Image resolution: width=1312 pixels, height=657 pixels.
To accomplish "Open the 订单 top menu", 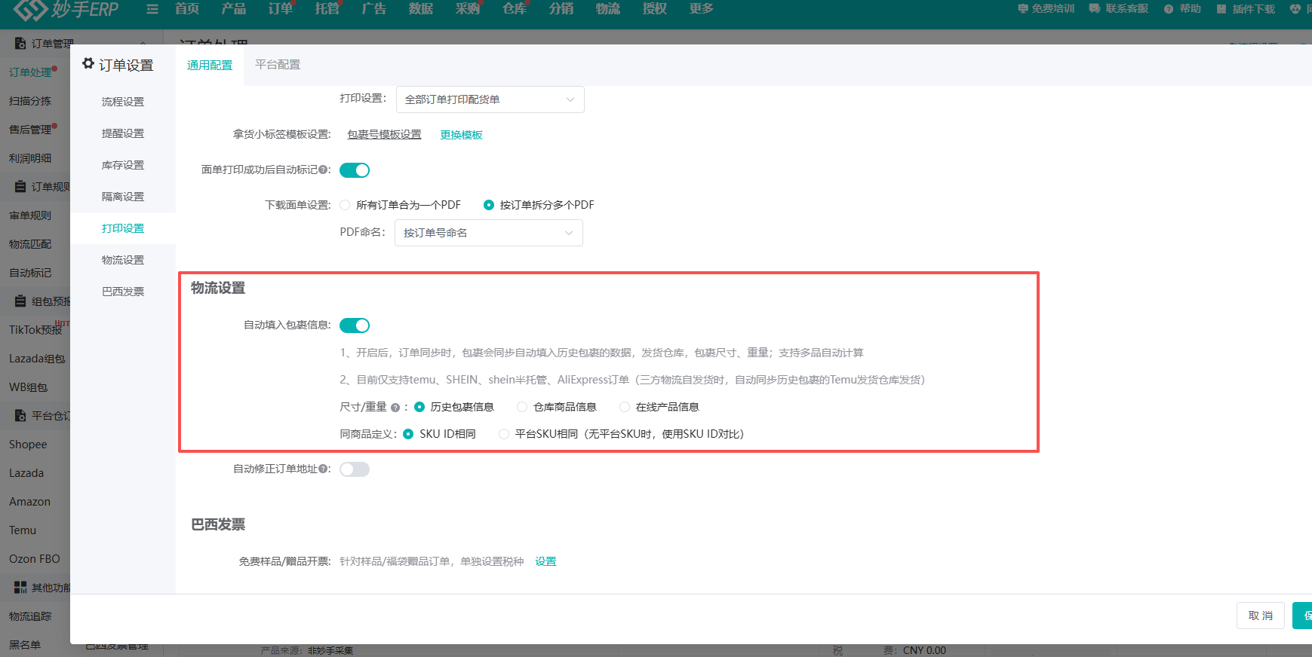I will (281, 9).
